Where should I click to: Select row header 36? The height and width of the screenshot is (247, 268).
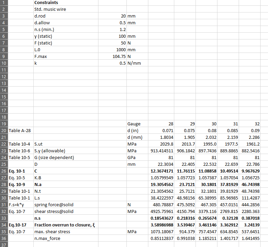pyautogui.click(x=4, y=239)
